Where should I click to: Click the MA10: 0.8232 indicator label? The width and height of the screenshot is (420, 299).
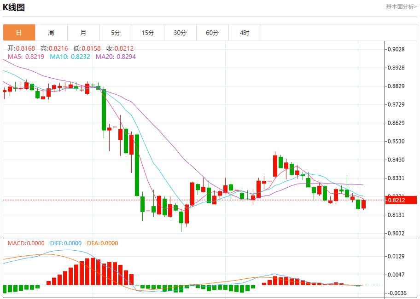coord(70,57)
